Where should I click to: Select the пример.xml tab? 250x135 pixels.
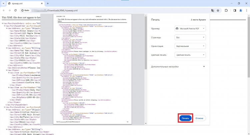pos(26,3)
